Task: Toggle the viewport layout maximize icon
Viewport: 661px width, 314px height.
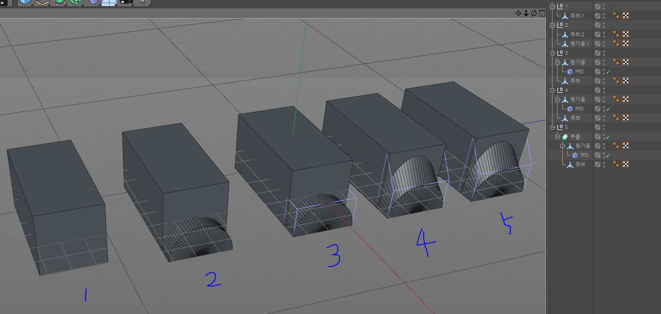Action: coord(542,13)
